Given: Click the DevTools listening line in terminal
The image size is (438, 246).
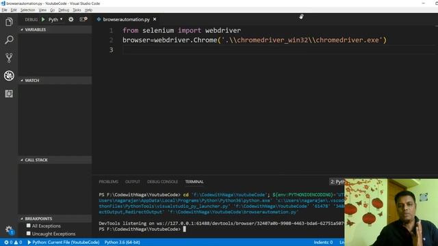Looking at the screenshot, I should click(x=222, y=223).
